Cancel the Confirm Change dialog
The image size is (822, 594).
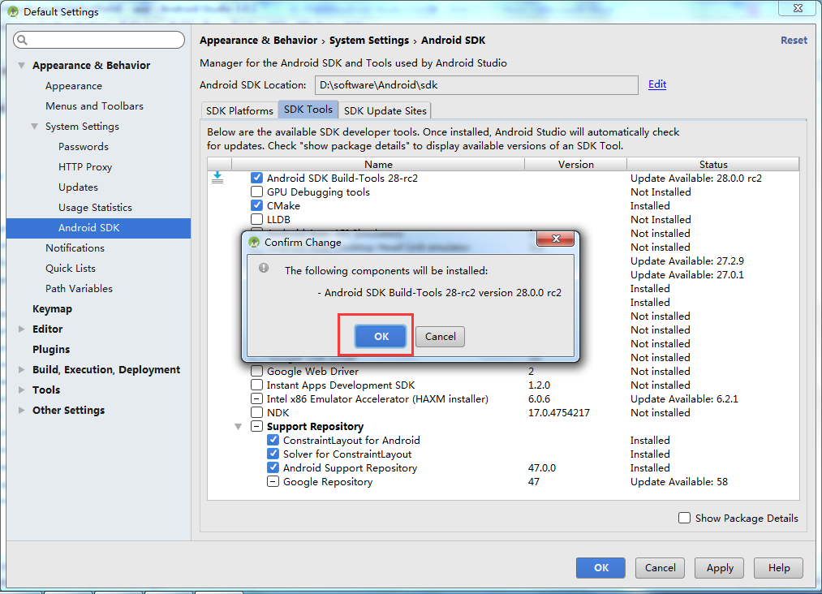[x=440, y=336]
